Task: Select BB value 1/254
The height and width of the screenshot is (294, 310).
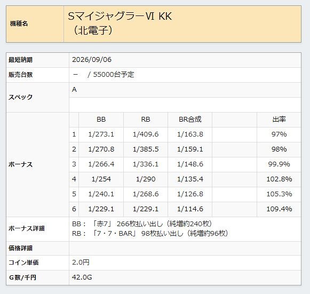Action: point(101,179)
